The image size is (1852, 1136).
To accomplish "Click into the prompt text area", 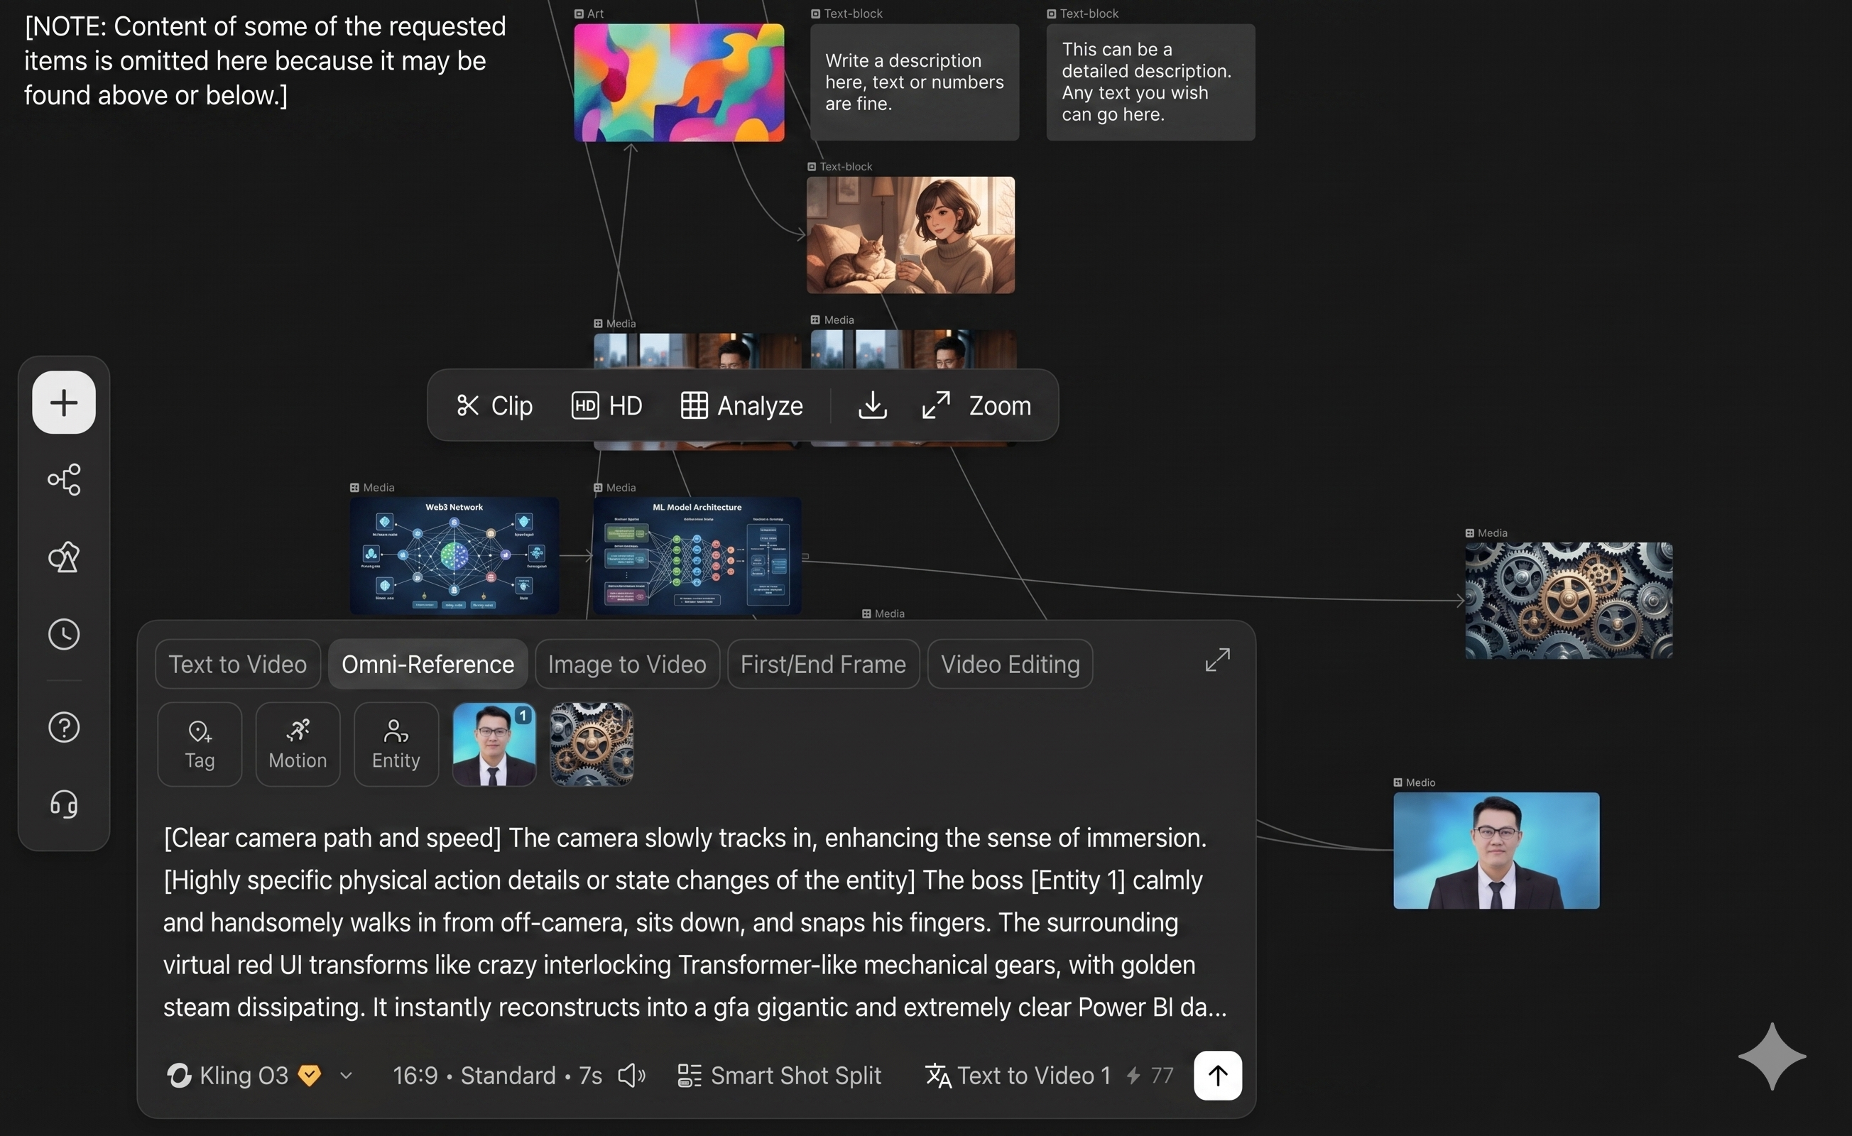I will [x=694, y=922].
